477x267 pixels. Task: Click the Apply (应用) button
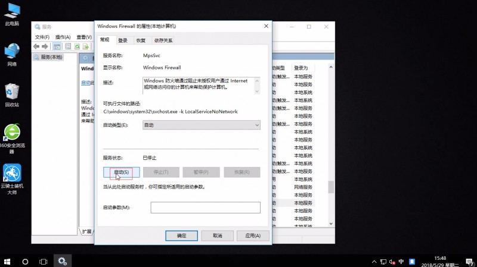[x=253, y=235]
